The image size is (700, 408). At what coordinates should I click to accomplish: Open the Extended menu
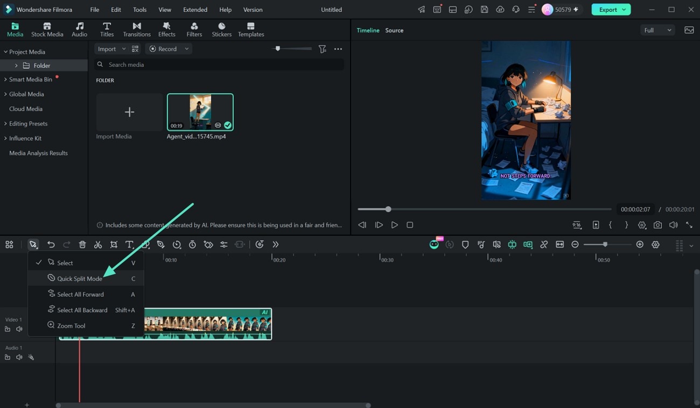coord(195,10)
